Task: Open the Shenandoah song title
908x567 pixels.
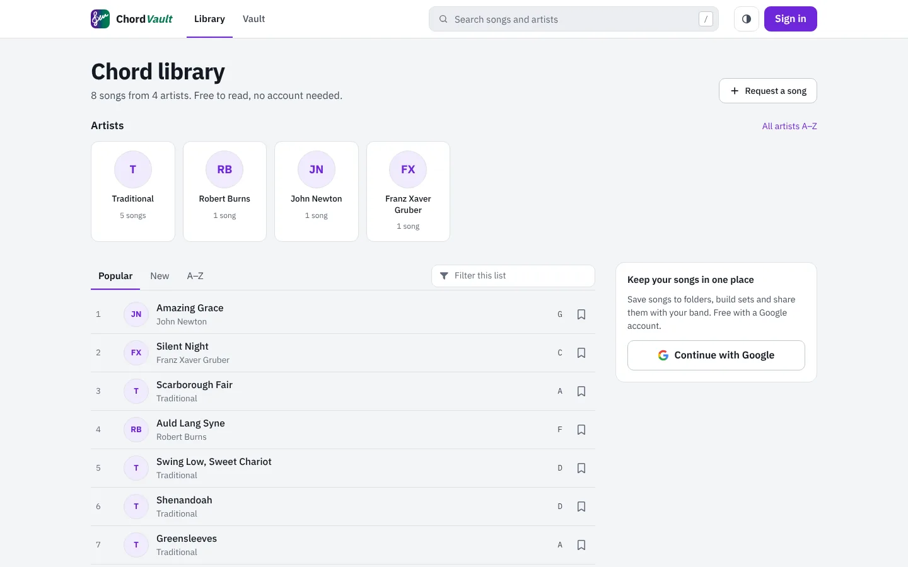Action: [x=184, y=500]
